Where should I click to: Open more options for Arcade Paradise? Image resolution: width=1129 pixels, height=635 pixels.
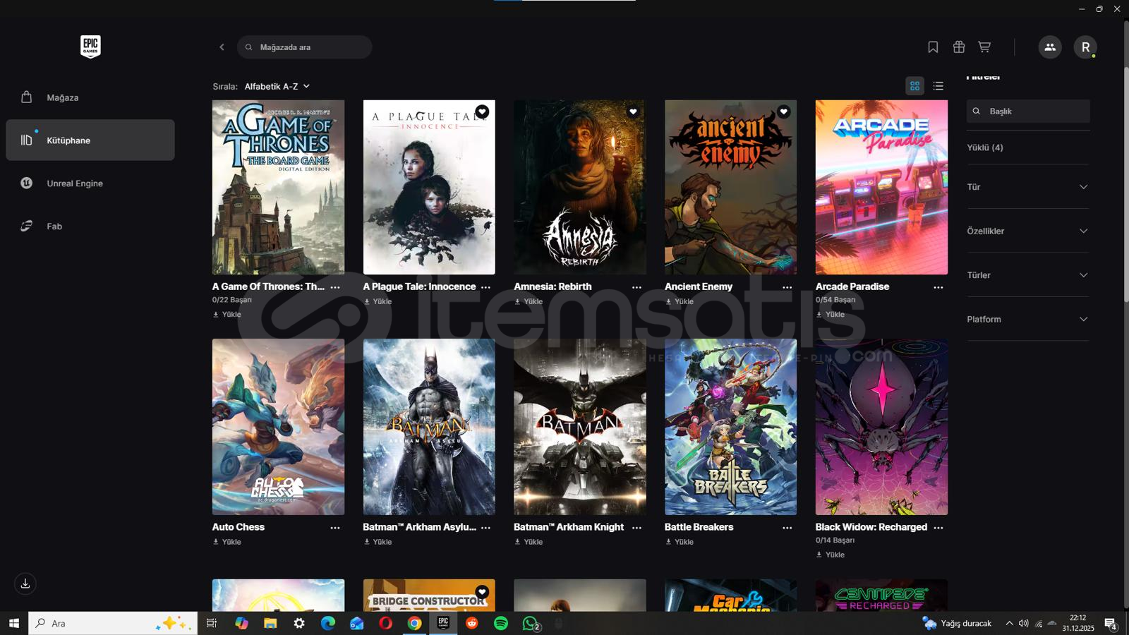[x=938, y=287]
